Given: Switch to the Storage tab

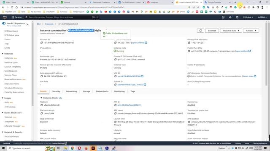Looking at the screenshot, I should [x=86, y=91].
